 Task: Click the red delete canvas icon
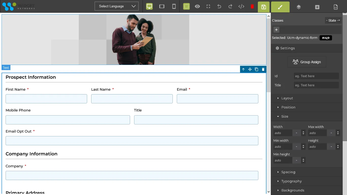252,7
